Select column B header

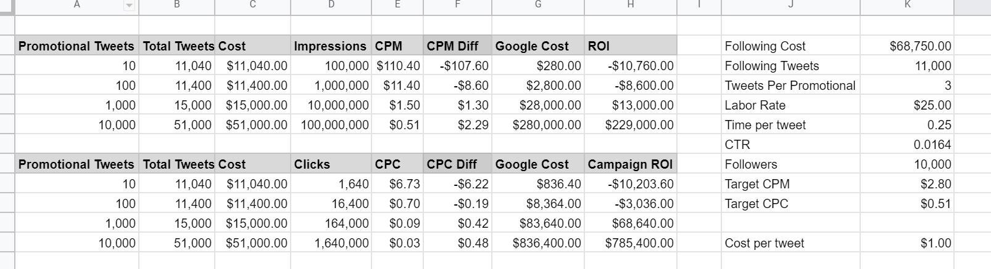[176, 5]
